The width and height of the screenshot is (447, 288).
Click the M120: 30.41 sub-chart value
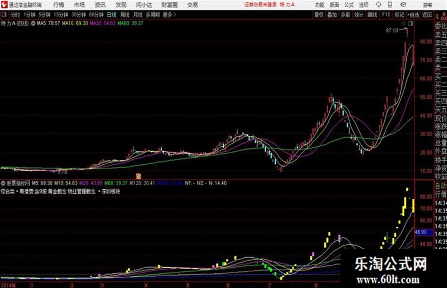(x=142, y=183)
